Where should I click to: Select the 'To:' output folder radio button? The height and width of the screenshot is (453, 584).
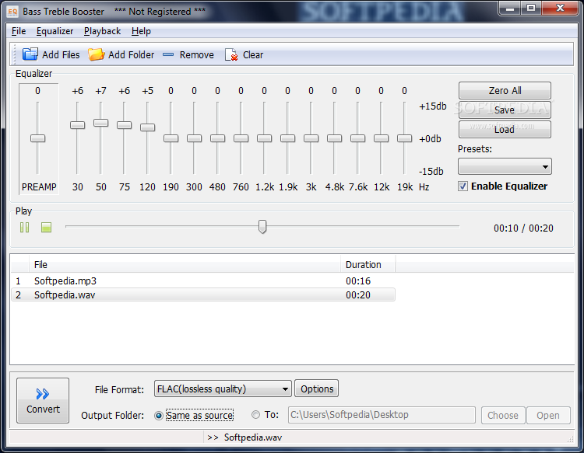[x=256, y=415]
